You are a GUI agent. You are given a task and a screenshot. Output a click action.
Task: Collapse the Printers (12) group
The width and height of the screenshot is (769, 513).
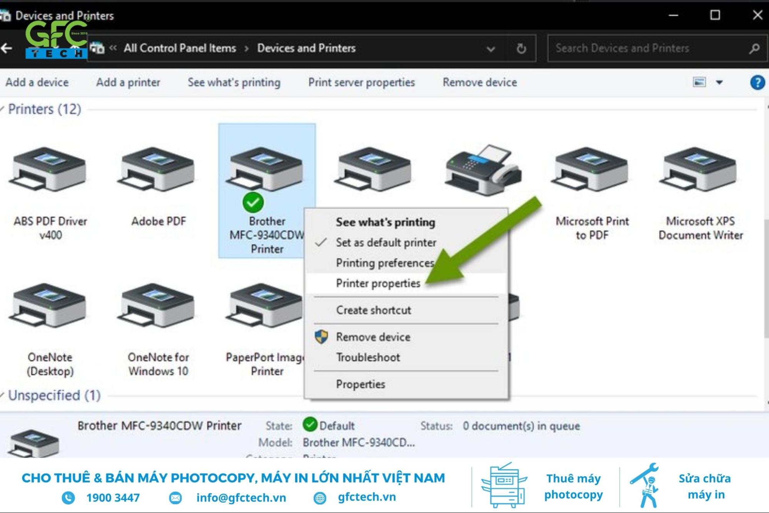[2, 109]
